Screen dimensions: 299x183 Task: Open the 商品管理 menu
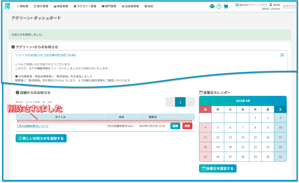[61, 6]
